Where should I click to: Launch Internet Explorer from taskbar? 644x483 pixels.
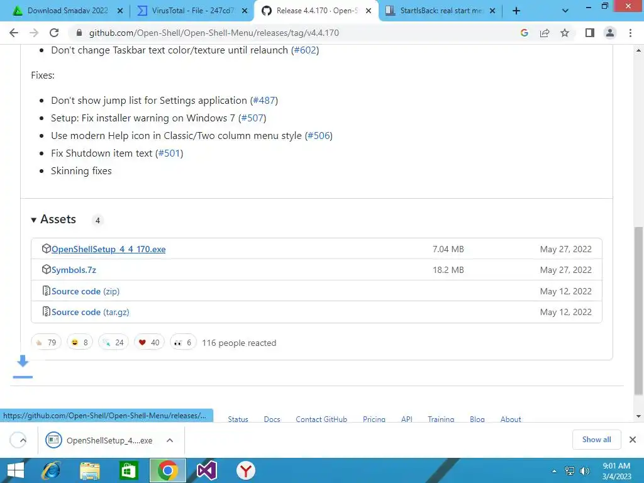point(52,470)
